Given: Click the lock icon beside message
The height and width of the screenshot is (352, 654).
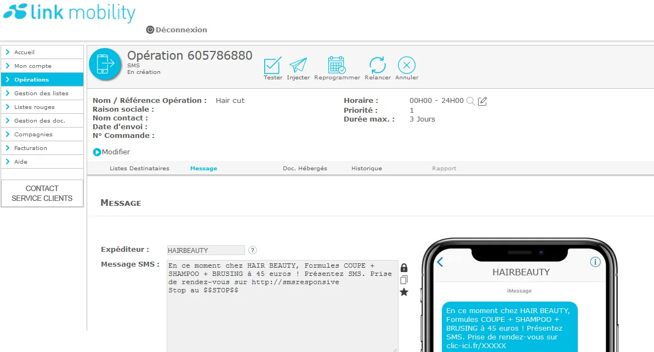Looking at the screenshot, I should (x=403, y=268).
